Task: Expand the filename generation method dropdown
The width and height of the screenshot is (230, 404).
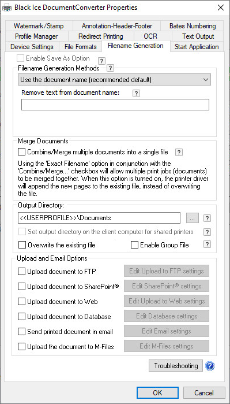Action: 114,80
